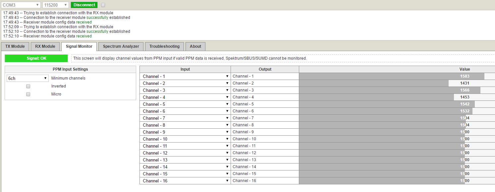Viewport: 495px width, 192px height.
Task: Expand the Channel - 16 input dropdown
Action: pyautogui.click(x=185, y=181)
